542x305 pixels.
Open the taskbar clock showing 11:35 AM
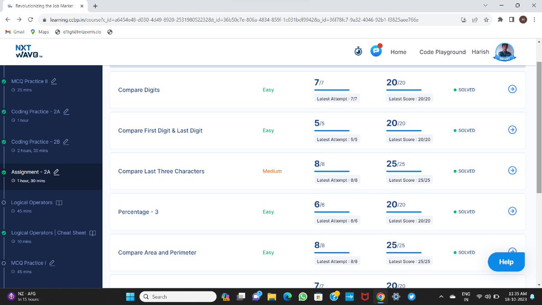[x=517, y=297]
